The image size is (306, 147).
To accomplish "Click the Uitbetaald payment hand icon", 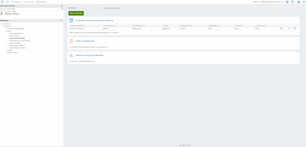I will coord(71,55).
